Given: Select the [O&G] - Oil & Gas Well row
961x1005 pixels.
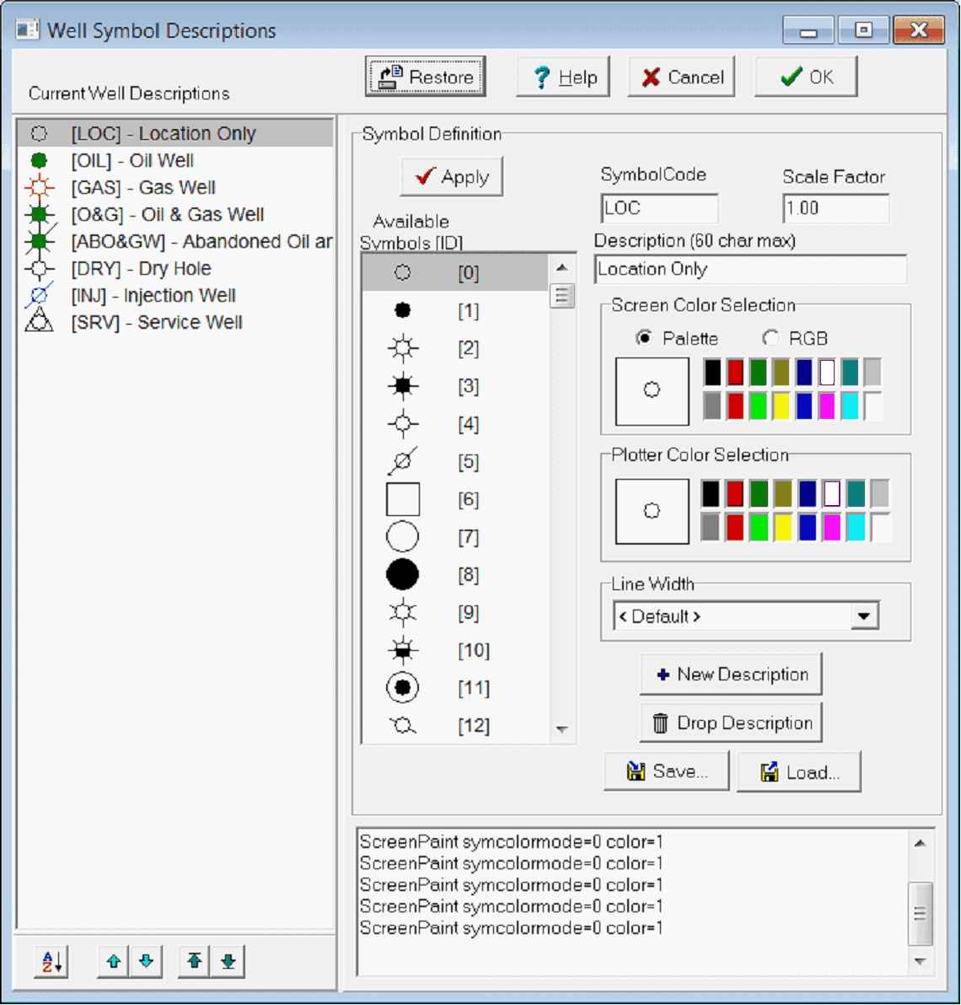Looking at the screenshot, I should [174, 214].
